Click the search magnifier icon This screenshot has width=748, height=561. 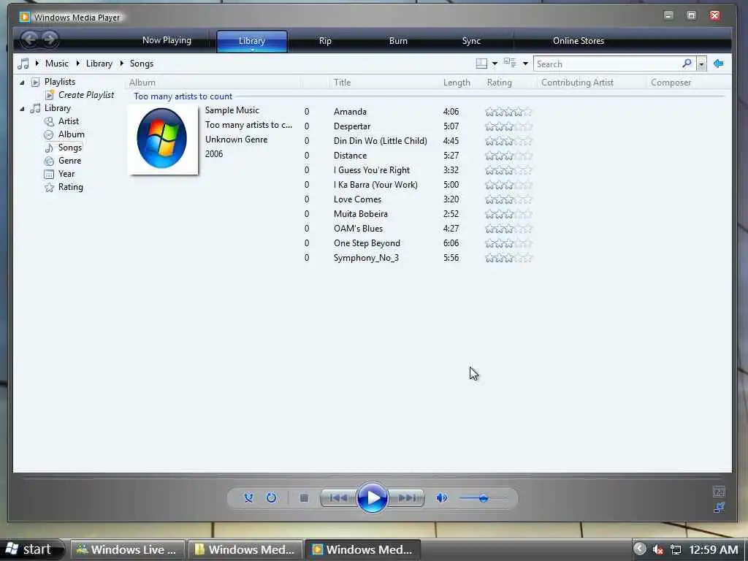tap(687, 64)
